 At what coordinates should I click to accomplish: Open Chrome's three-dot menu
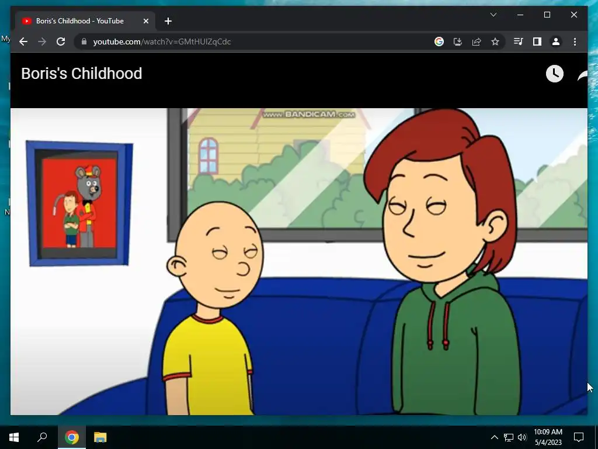coord(575,42)
